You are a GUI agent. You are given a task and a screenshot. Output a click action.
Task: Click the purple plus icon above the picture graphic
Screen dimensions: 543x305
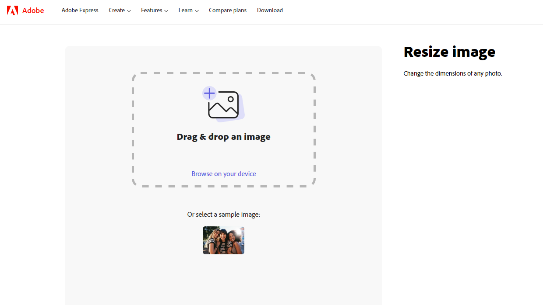click(209, 93)
